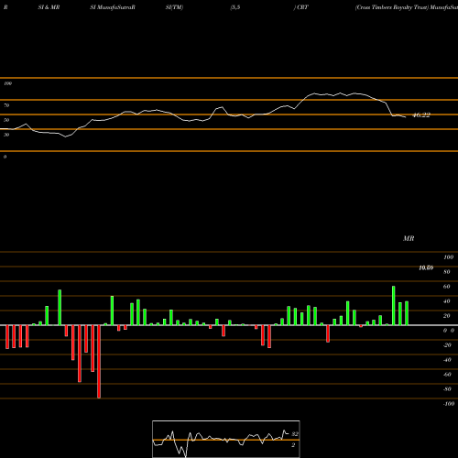This screenshot has height=458, width=458.
Task: Click the 46.22 RSI value label
Action: (x=421, y=115)
